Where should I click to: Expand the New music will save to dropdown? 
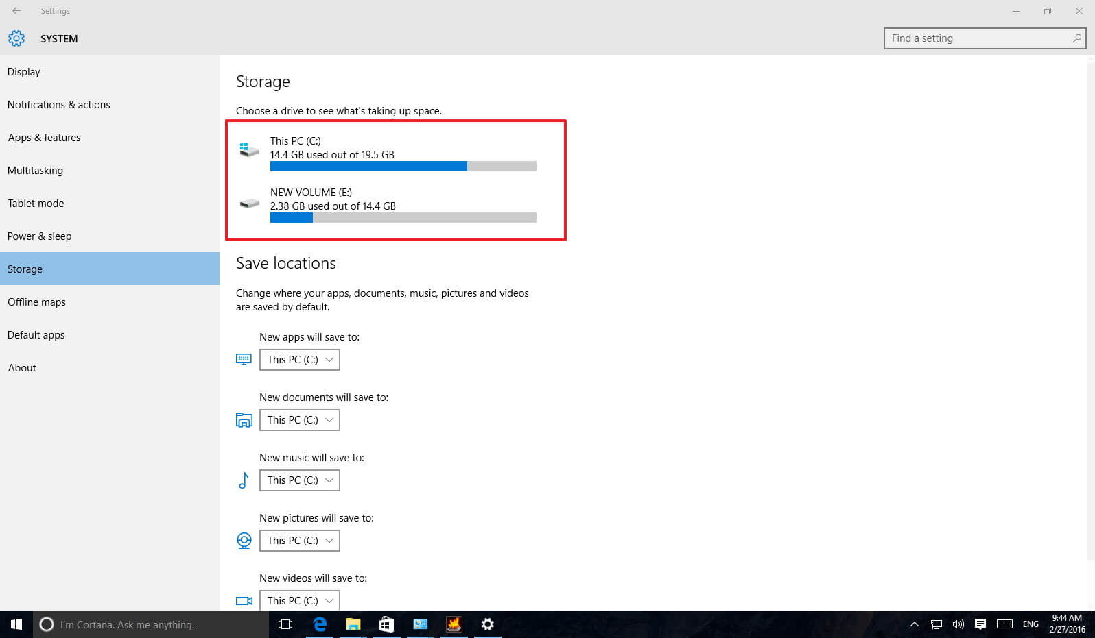300,480
